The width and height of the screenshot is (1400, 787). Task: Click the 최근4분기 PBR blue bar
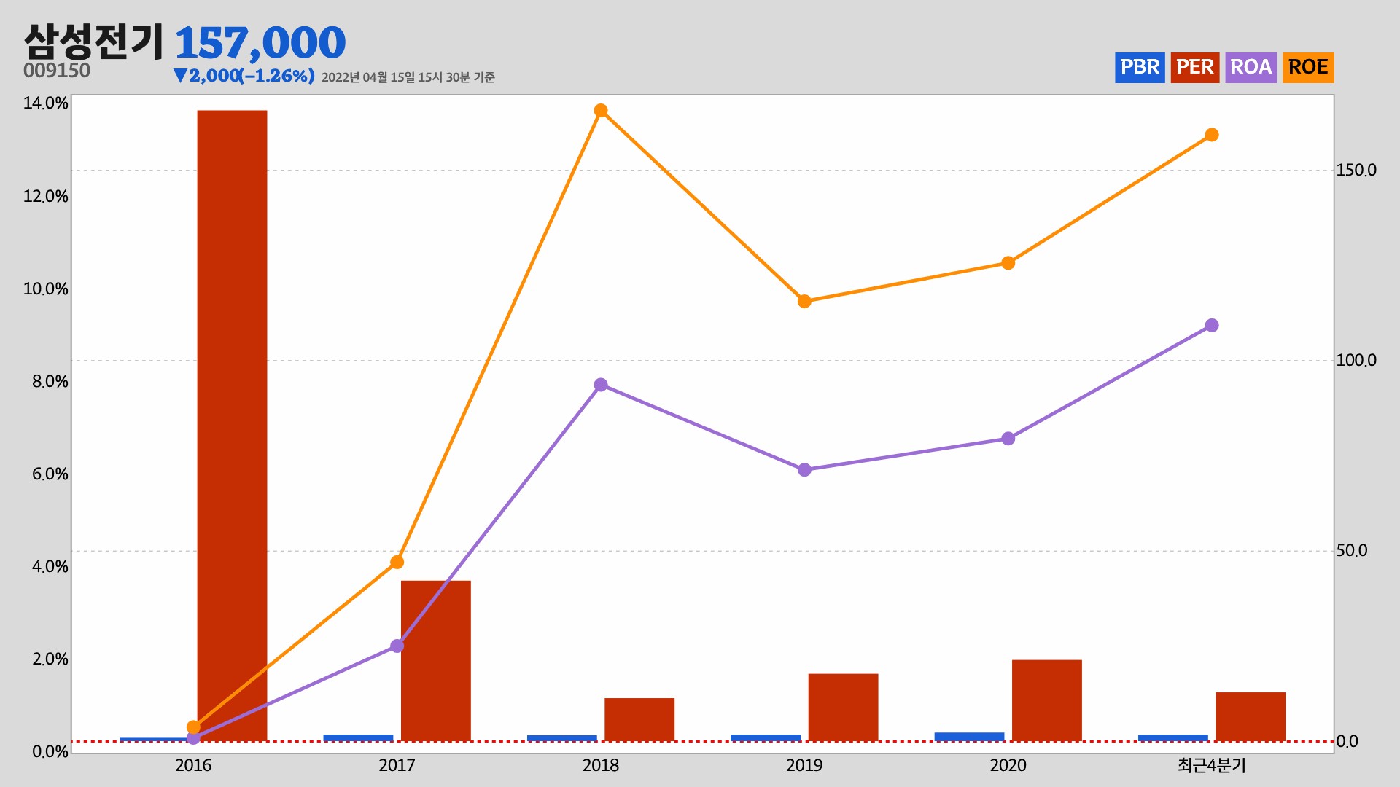pos(1173,737)
